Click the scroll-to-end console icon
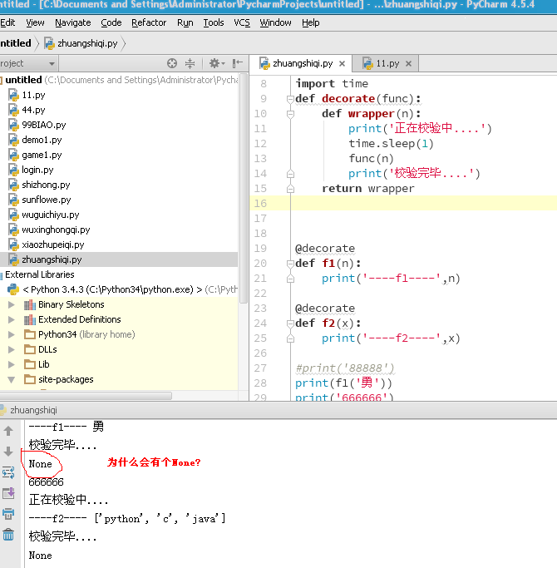This screenshot has height=568, width=557. coord(8,493)
